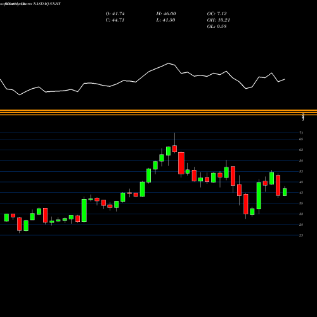The image size is (317, 317).
Task: Click the 28 price axis label
Action: [x=301, y=224]
